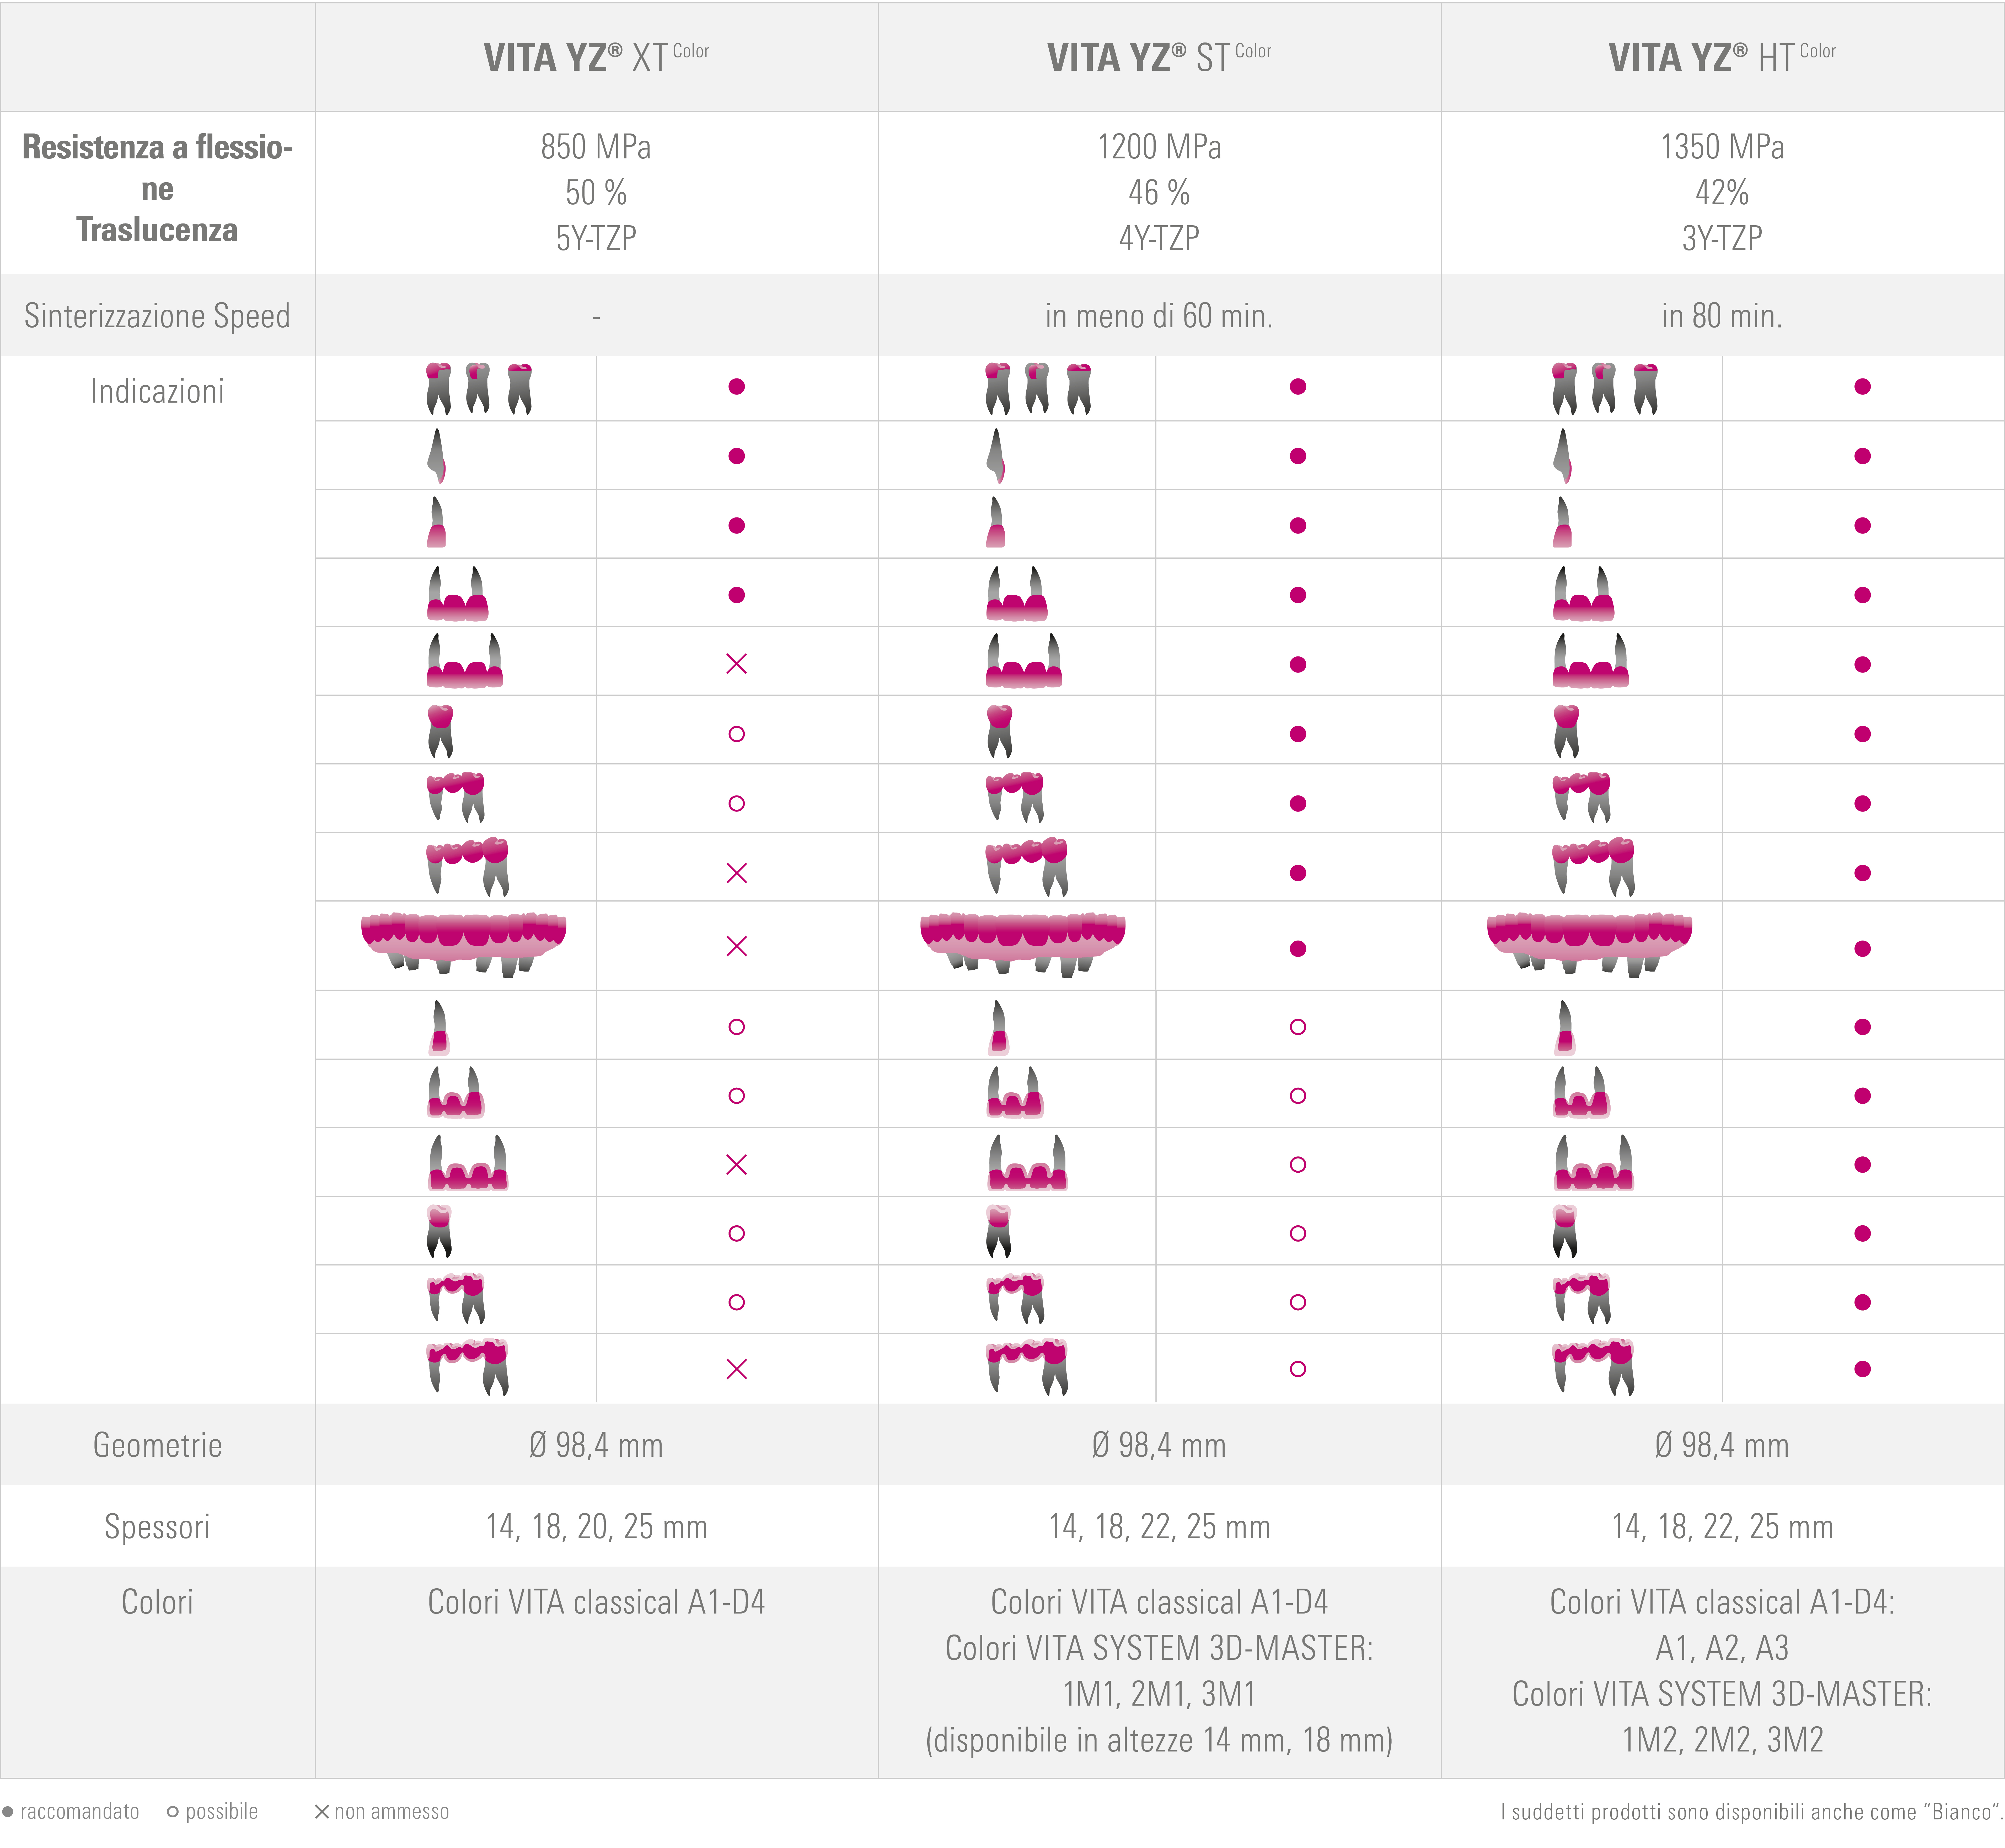Click the 'Geometrie' row label
This screenshot has width=2005, height=1848.
(x=157, y=1445)
